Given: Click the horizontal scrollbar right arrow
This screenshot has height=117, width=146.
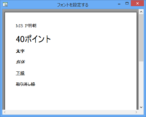Looking at the screenshot, I should (x=136, y=112).
